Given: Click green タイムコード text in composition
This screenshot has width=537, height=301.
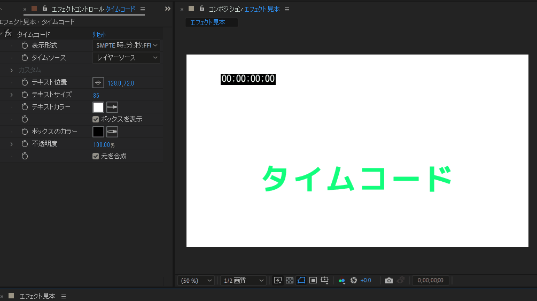Looking at the screenshot, I should (356, 178).
